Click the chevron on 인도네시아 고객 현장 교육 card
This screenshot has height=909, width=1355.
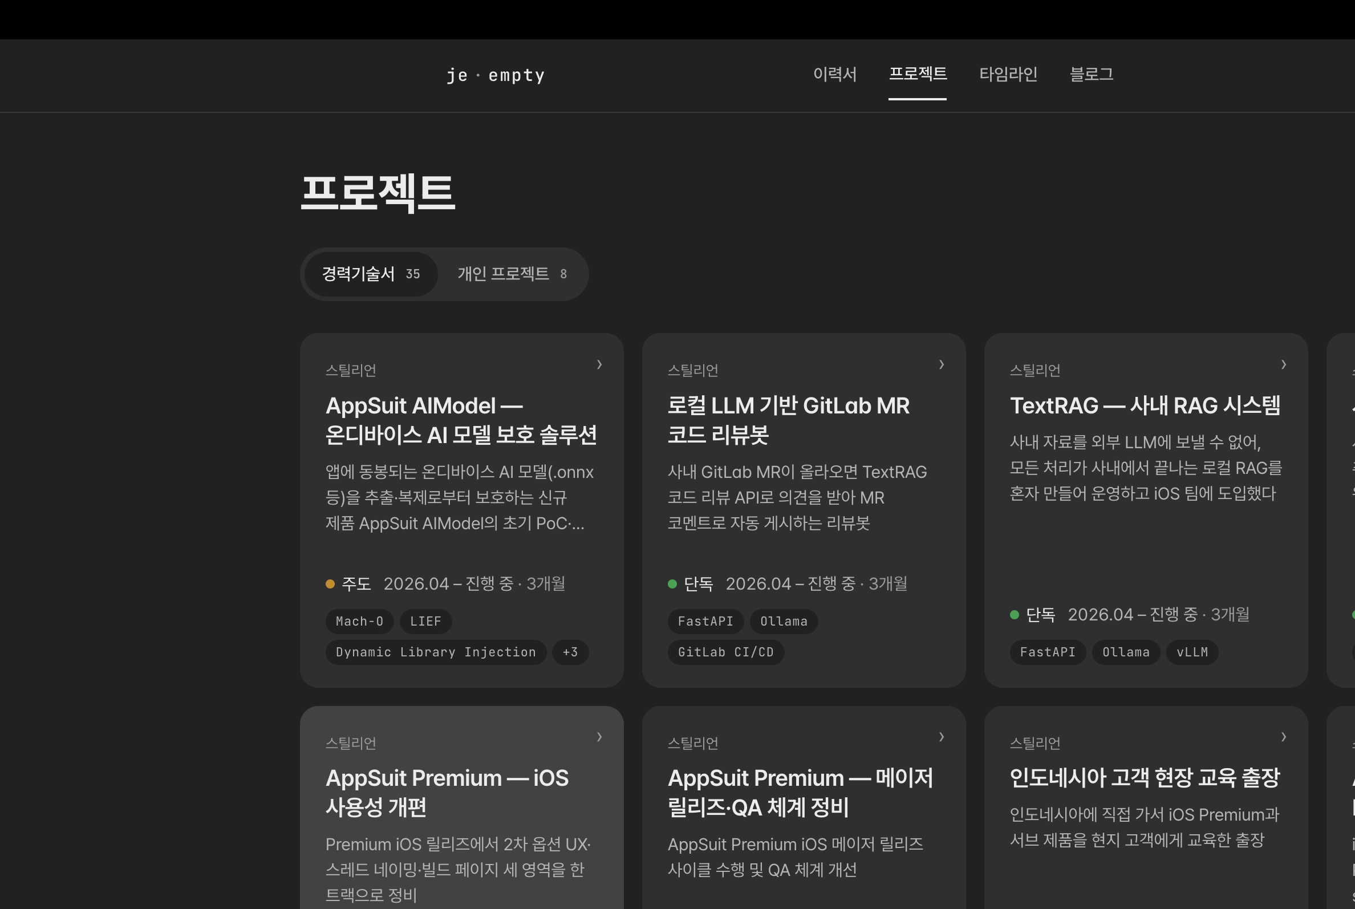[1284, 737]
